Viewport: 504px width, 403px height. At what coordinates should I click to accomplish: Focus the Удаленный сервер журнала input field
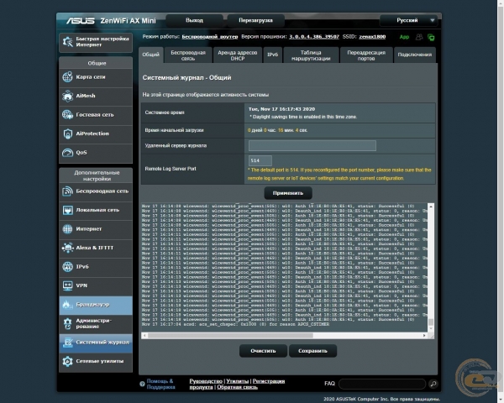312,145
